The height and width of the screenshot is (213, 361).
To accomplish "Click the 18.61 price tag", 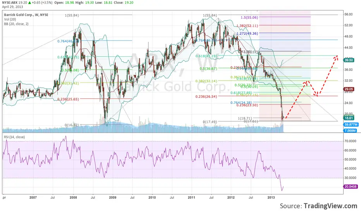I will (x=349, y=118).
